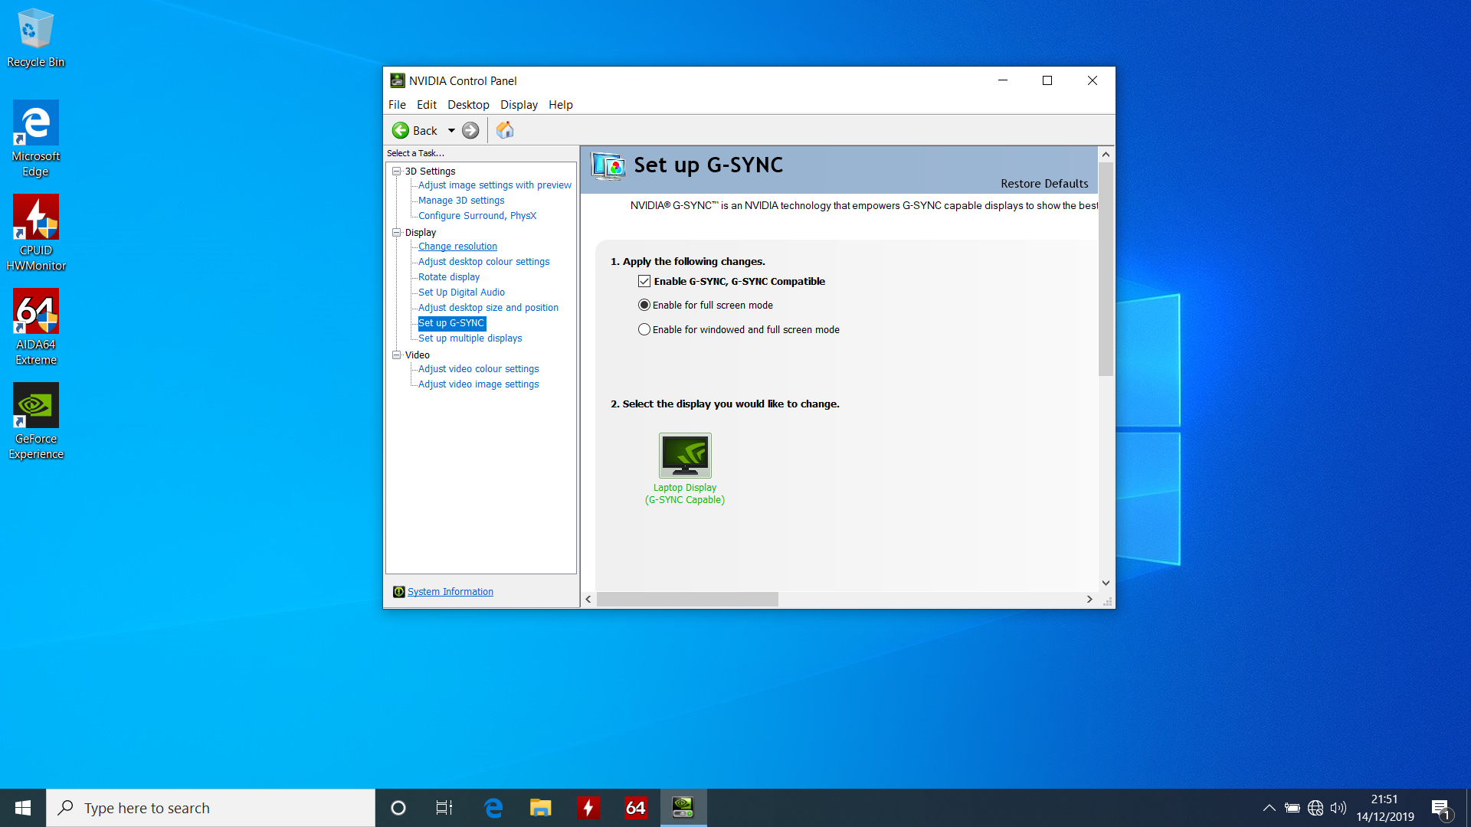Viewport: 1471px width, 827px height.
Task: Open the Help menu
Action: [x=561, y=105]
